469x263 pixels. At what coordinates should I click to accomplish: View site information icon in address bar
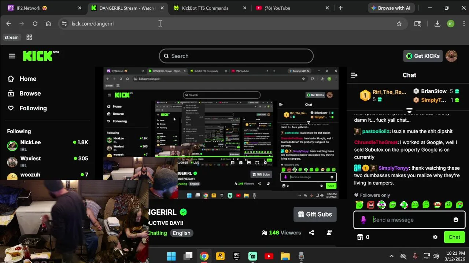tap(64, 23)
